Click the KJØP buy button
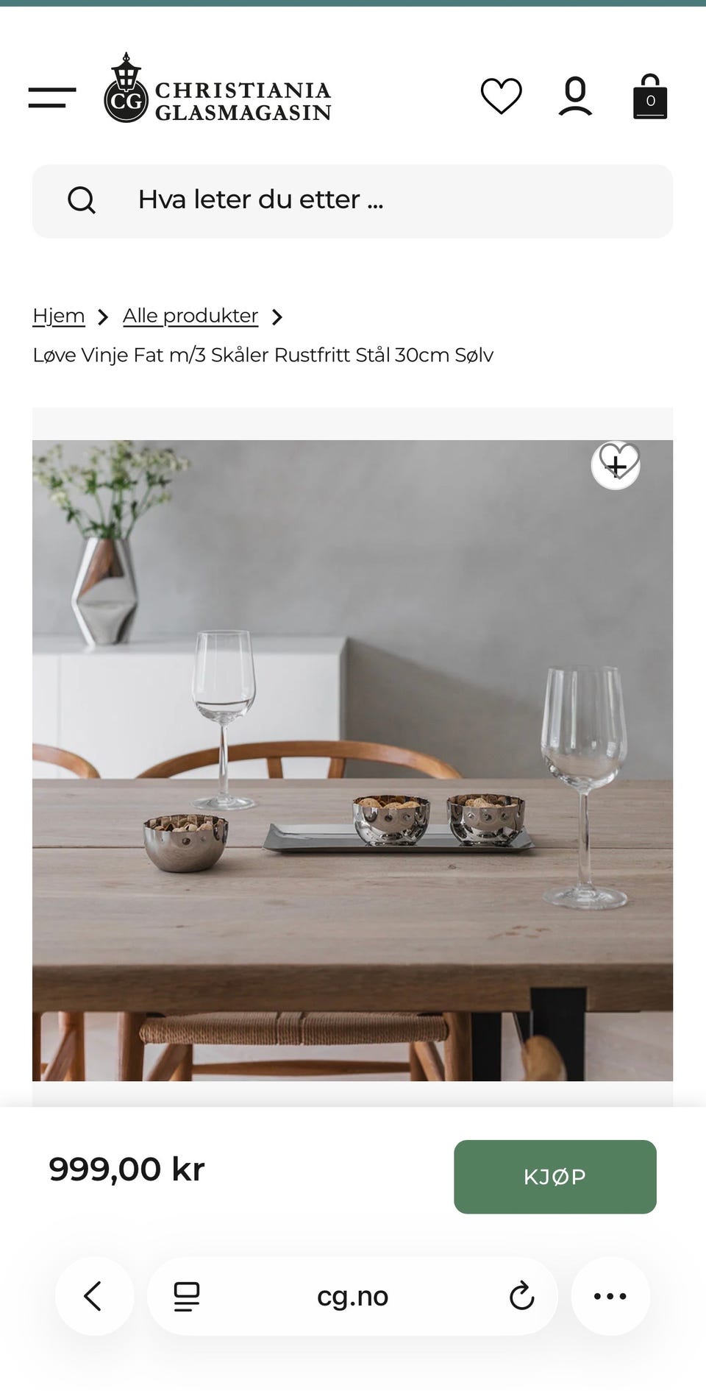Screen dimensions: 706x1391 [555, 1177]
